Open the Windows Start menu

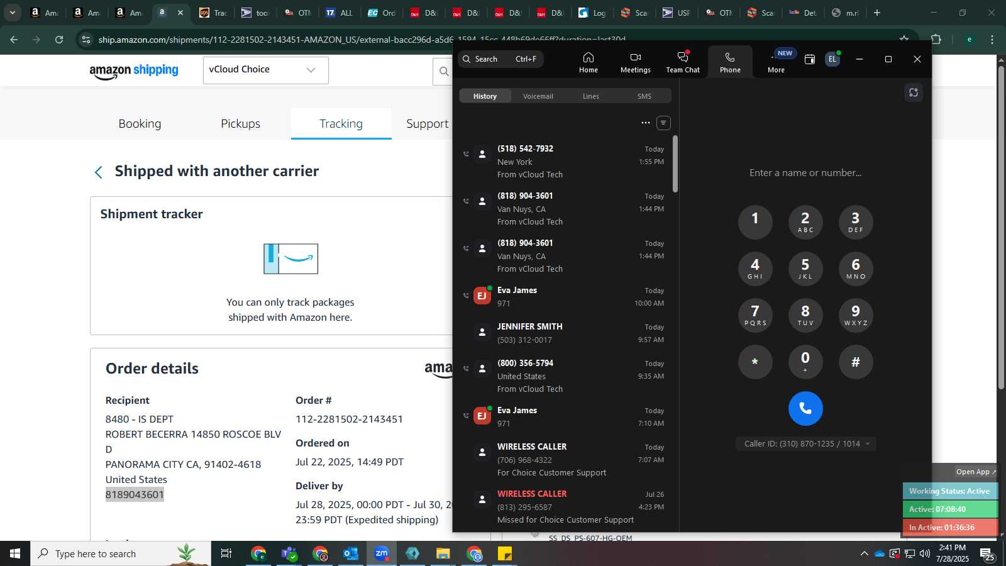click(x=15, y=553)
